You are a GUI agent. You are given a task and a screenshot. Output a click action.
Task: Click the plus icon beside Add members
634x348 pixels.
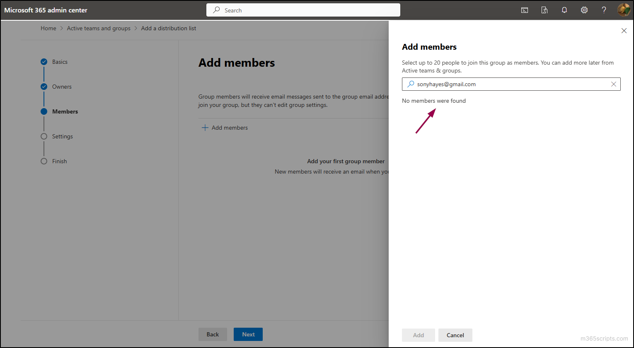pos(205,127)
